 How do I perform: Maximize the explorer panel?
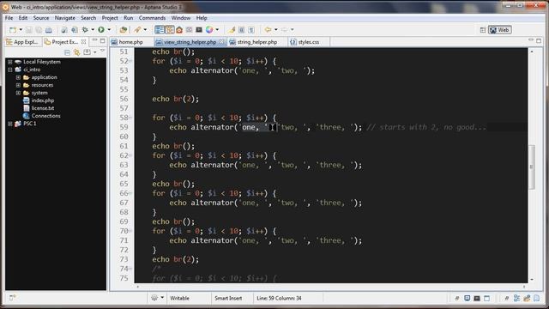click(x=103, y=40)
